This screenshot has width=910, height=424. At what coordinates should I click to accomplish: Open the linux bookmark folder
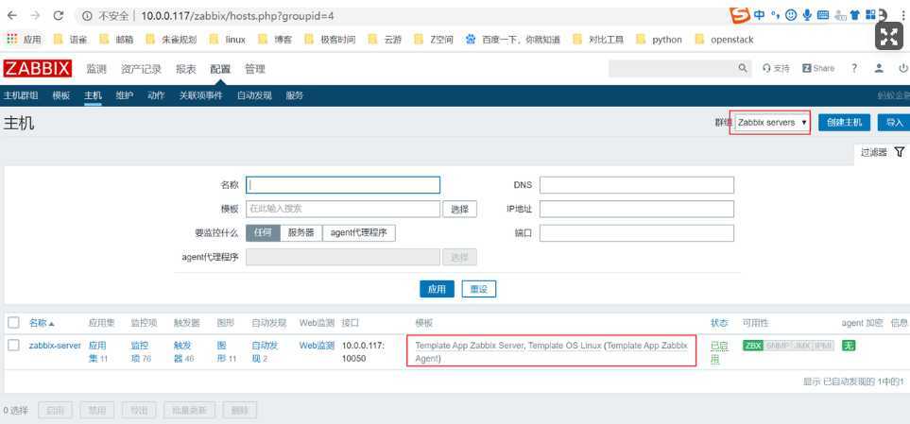pyautogui.click(x=227, y=40)
